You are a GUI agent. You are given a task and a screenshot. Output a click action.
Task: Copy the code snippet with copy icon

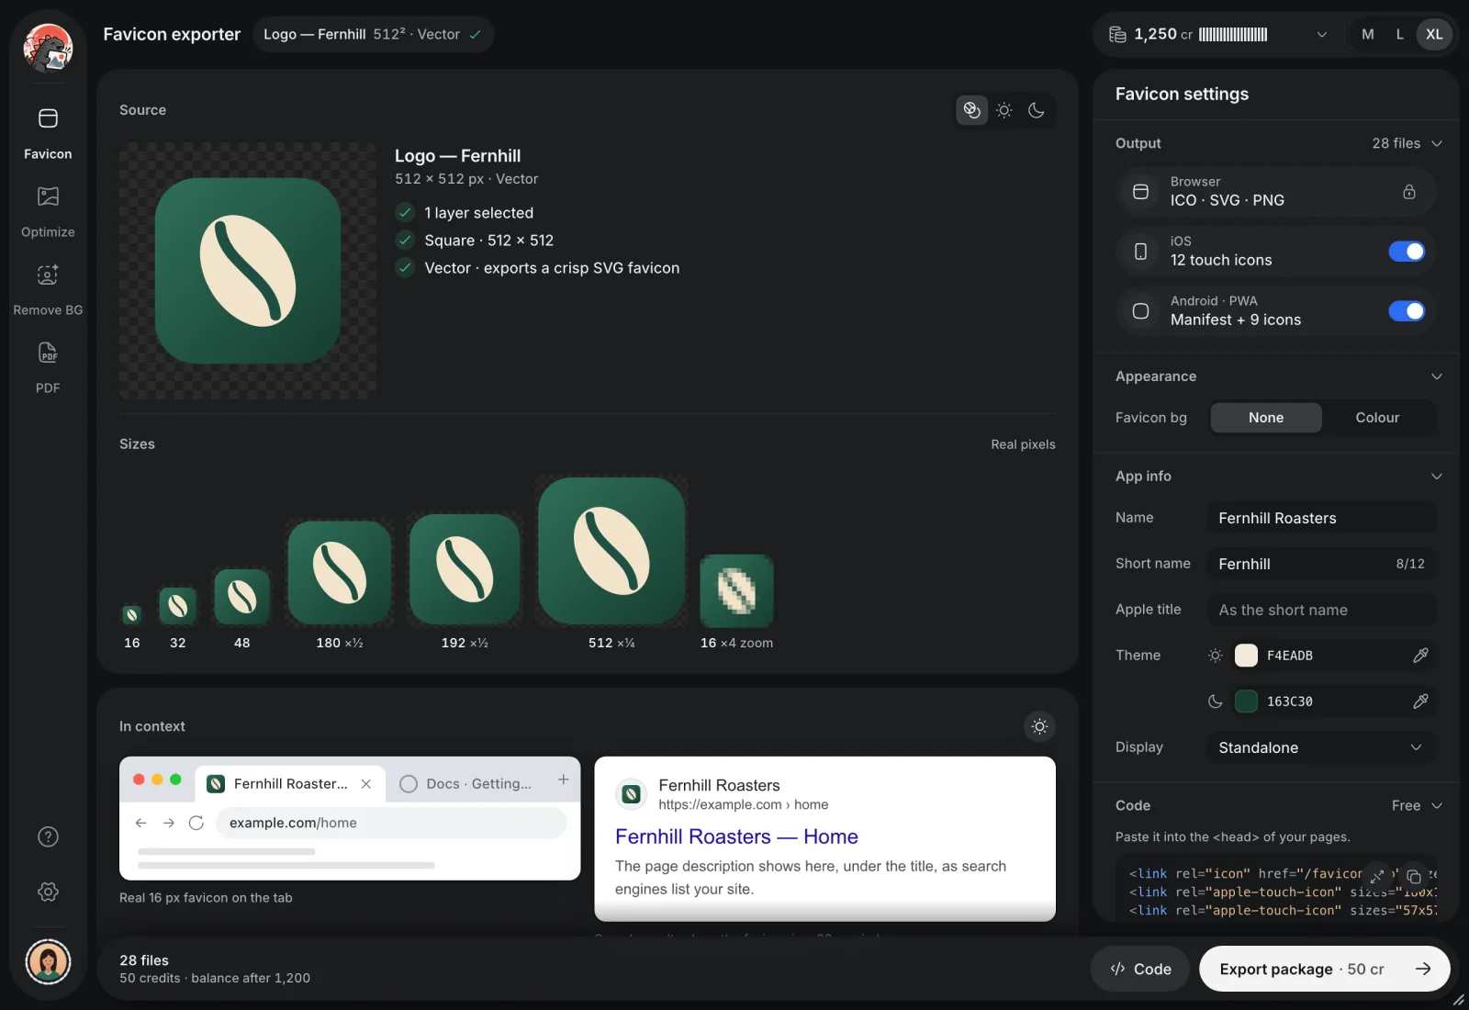tap(1414, 876)
